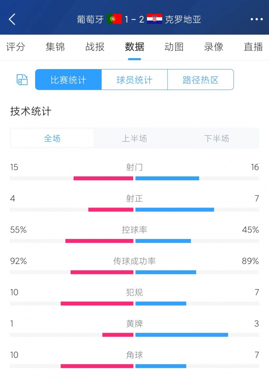Viewport: 269px width, 380px height.
Task: Tap the Croatia flag icon
Action: (155, 19)
